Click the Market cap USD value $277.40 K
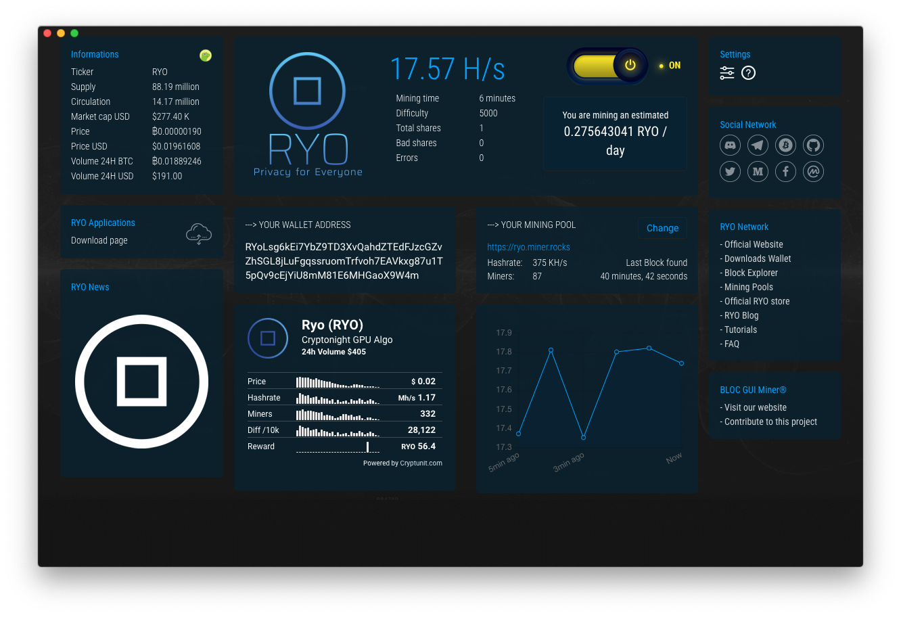This screenshot has height=617, width=901. coord(170,116)
